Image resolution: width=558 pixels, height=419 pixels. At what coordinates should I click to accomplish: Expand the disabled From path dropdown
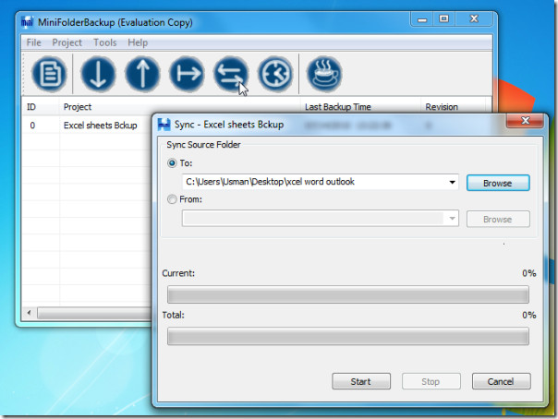point(452,218)
